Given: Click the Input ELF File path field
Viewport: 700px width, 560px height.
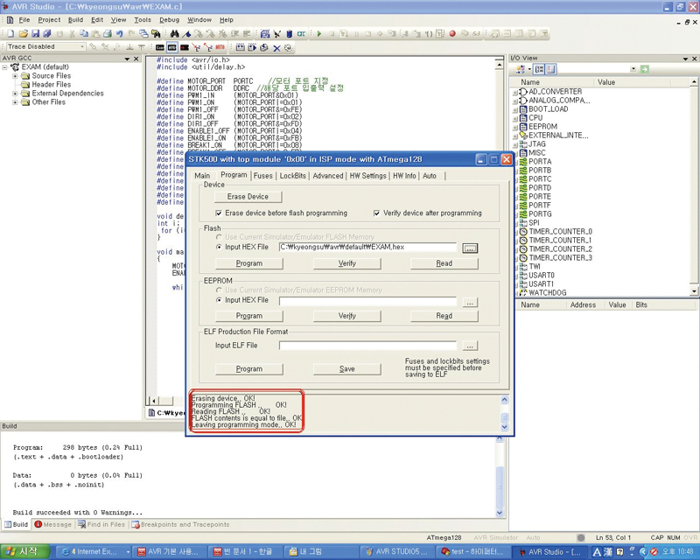Looking at the screenshot, I should pyautogui.click(x=367, y=346).
